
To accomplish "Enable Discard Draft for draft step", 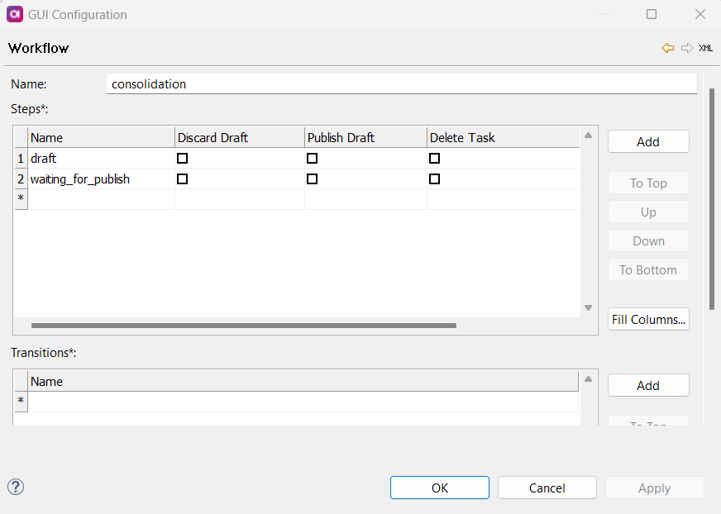I will (183, 158).
